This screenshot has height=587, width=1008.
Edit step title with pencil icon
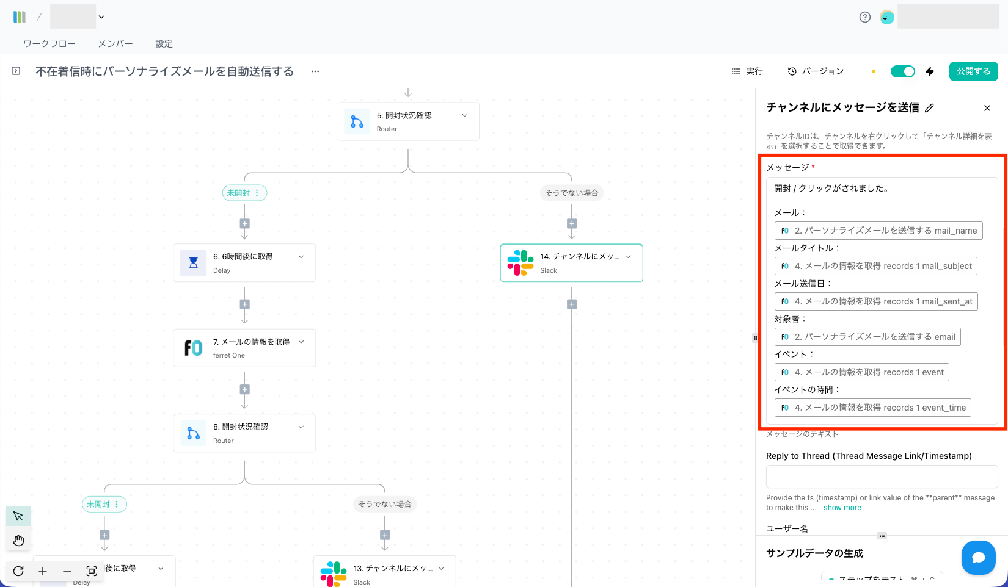coord(929,108)
